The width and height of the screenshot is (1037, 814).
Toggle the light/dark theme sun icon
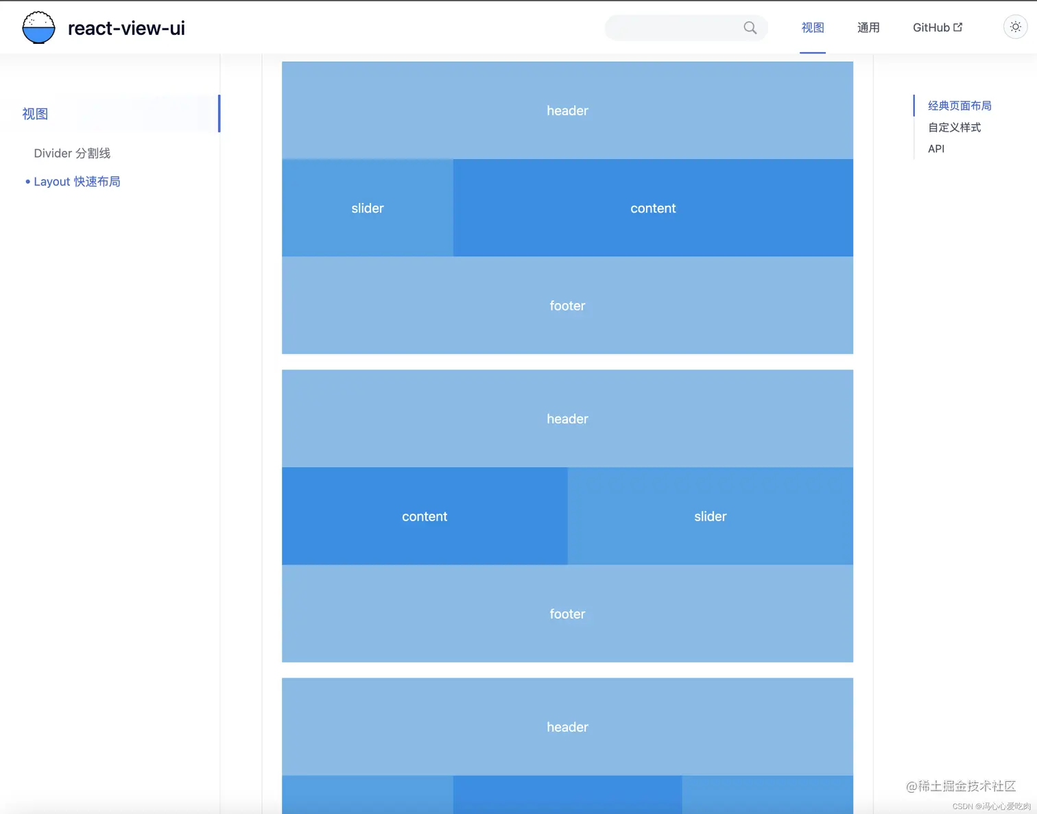(x=1015, y=27)
